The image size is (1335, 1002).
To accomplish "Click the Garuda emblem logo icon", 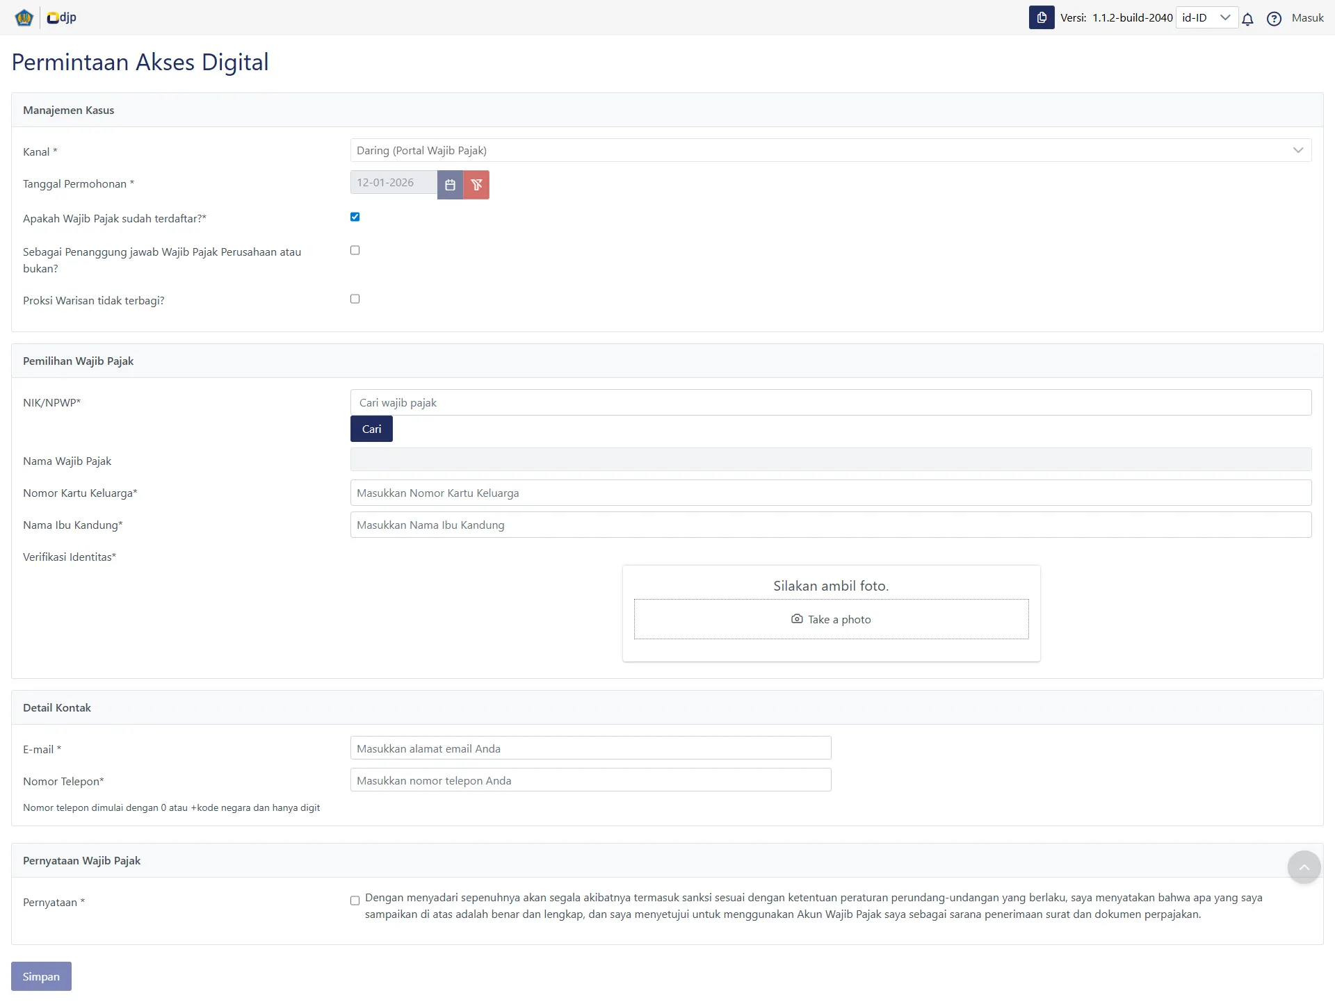I will pos(24,17).
